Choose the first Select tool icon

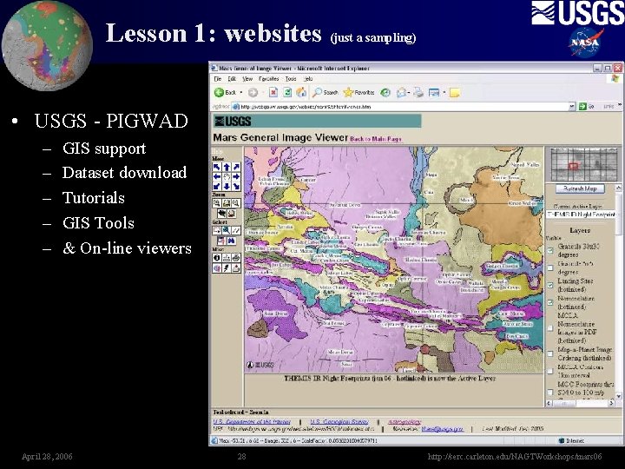click(216, 230)
